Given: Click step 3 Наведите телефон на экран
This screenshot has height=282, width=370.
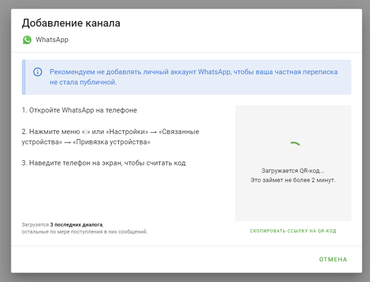Looking at the screenshot, I should 104,163.
